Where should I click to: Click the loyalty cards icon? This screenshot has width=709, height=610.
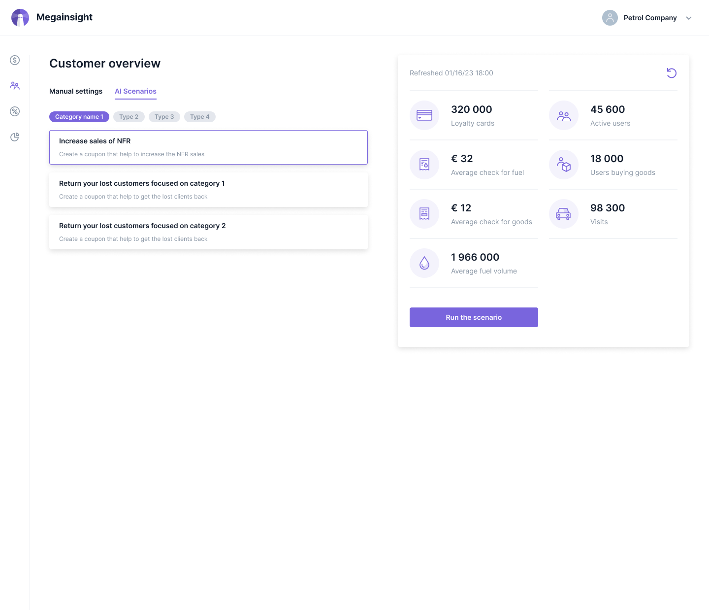(x=424, y=115)
